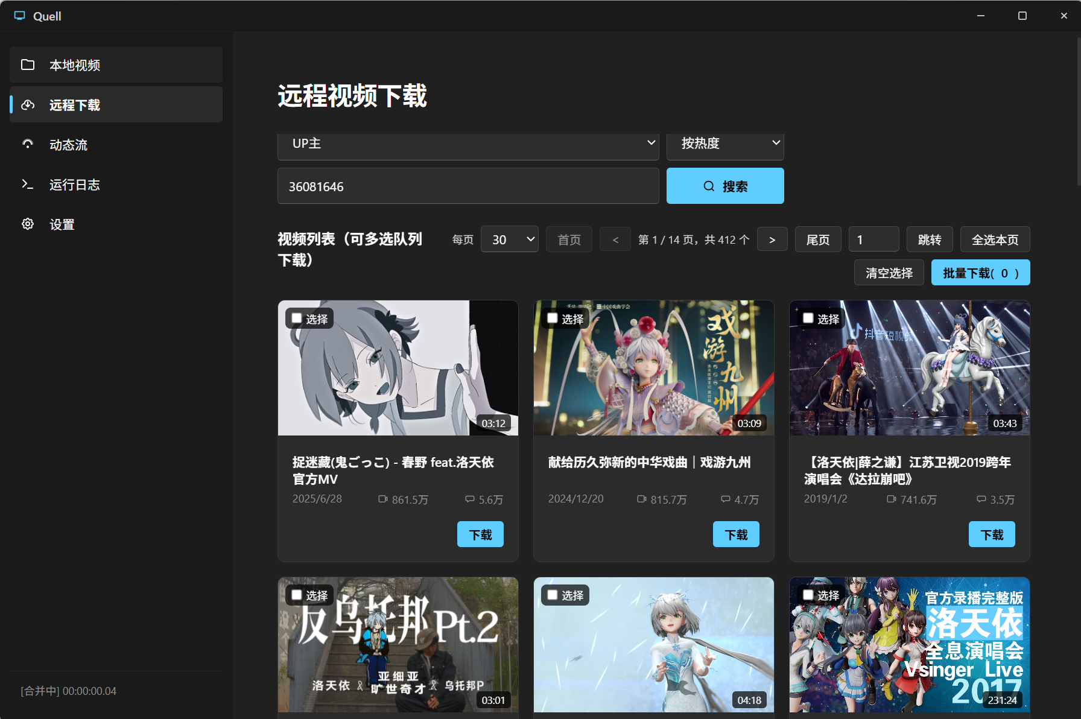
Task: Click the 批量下载 batch download button
Action: tap(980, 272)
